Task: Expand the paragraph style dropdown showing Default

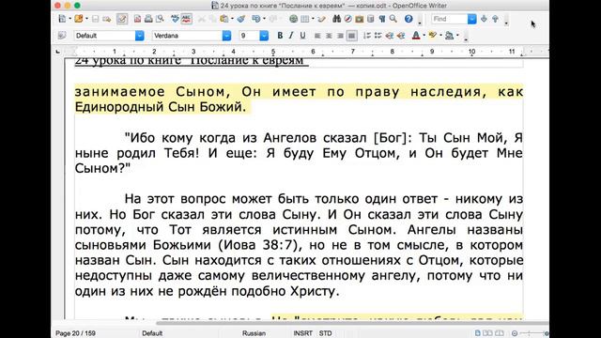Action: (x=140, y=36)
